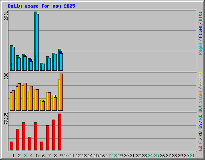Click the kB In legend label
Viewport: 205px width, 160px height.
click(x=201, y=130)
